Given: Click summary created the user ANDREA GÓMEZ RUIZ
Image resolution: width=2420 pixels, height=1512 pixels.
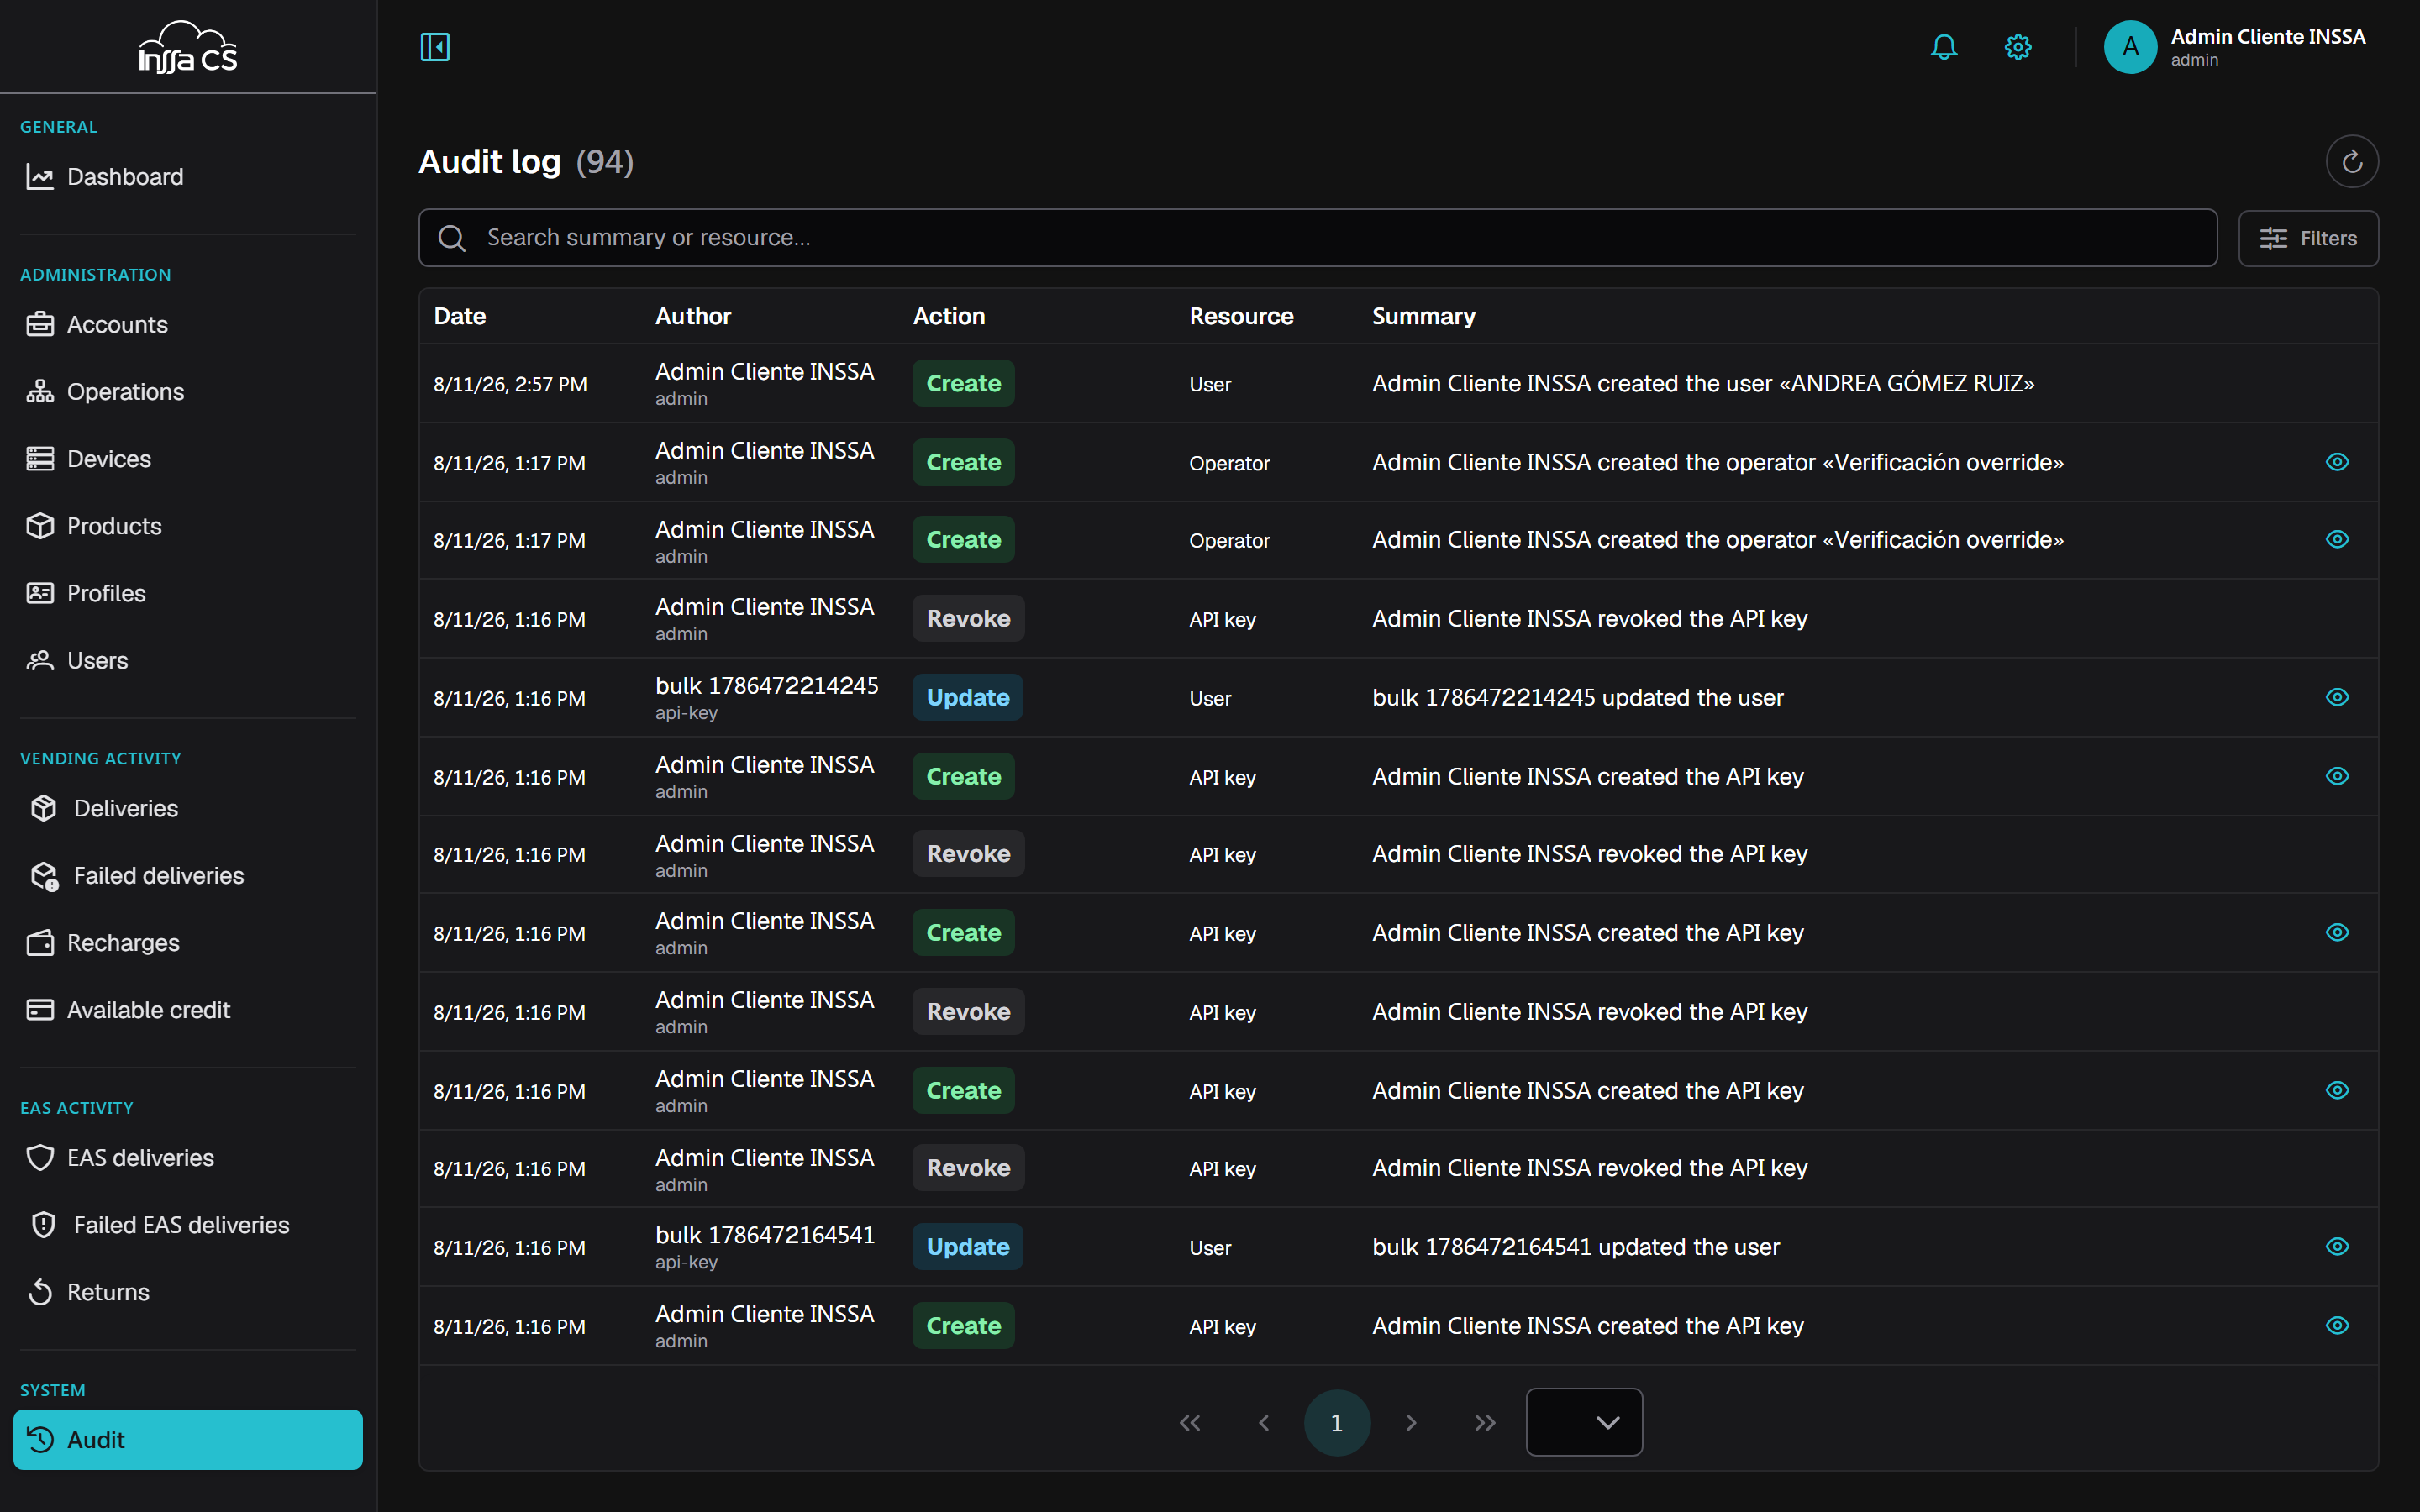Looking at the screenshot, I should pos(1703,384).
